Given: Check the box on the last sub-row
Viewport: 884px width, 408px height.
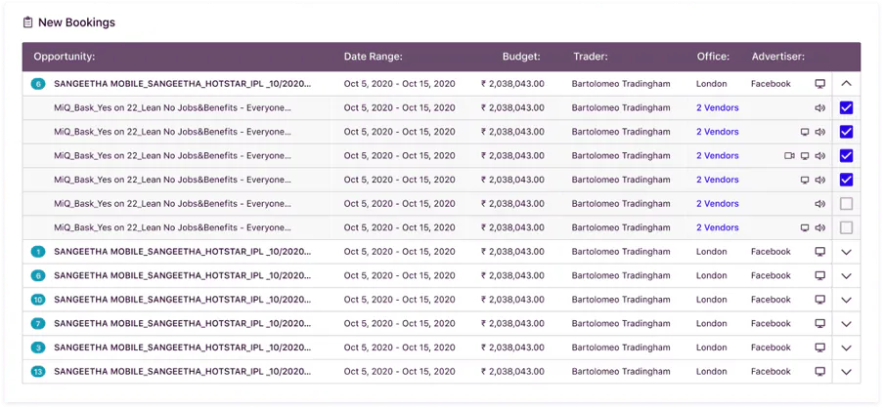Looking at the screenshot, I should click(846, 228).
